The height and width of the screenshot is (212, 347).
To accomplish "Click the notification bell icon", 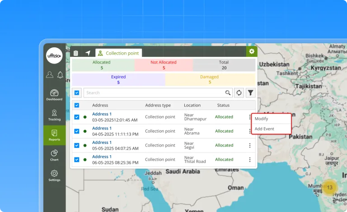I will tap(60, 75).
